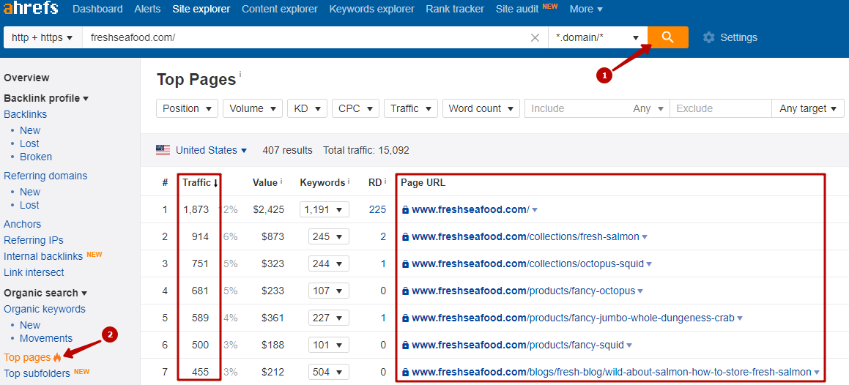Collapse the Backlink profile section
The height and width of the screenshot is (385, 849).
(x=46, y=98)
